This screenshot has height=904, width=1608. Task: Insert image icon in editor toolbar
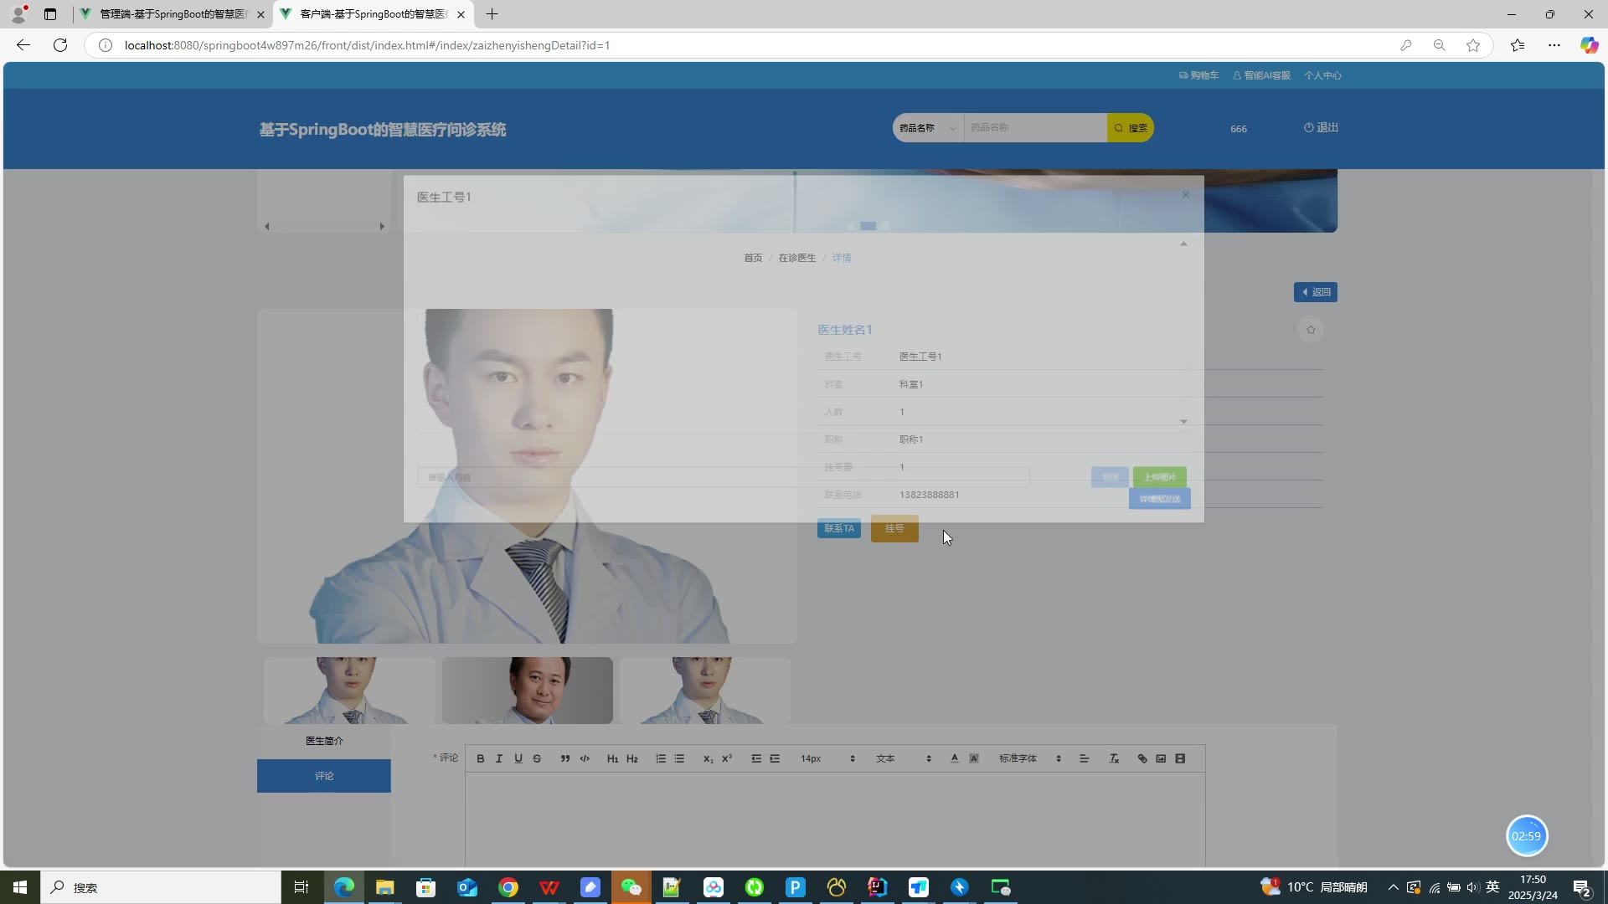[1161, 758]
